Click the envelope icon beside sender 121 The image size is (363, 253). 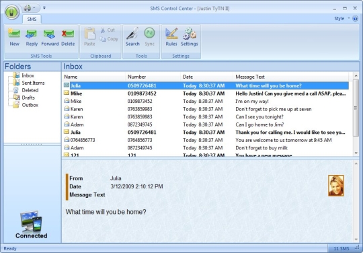pyautogui.click(x=67, y=155)
